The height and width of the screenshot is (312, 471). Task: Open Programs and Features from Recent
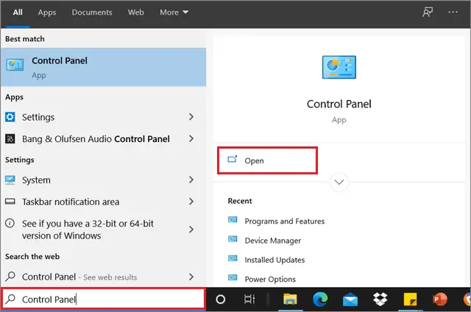click(x=285, y=221)
